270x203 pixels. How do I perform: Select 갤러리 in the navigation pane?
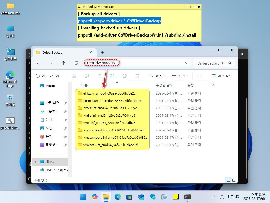(x=47, y=86)
